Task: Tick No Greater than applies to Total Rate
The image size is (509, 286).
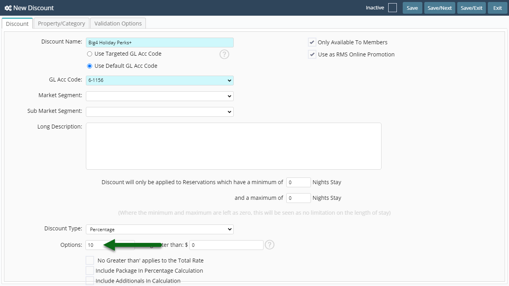Action: (x=90, y=261)
